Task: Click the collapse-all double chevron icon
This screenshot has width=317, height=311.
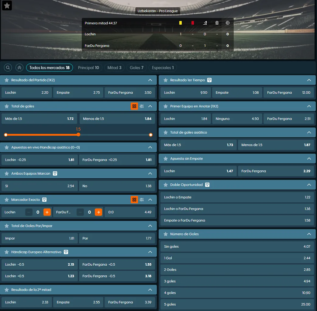Action: coord(19,68)
